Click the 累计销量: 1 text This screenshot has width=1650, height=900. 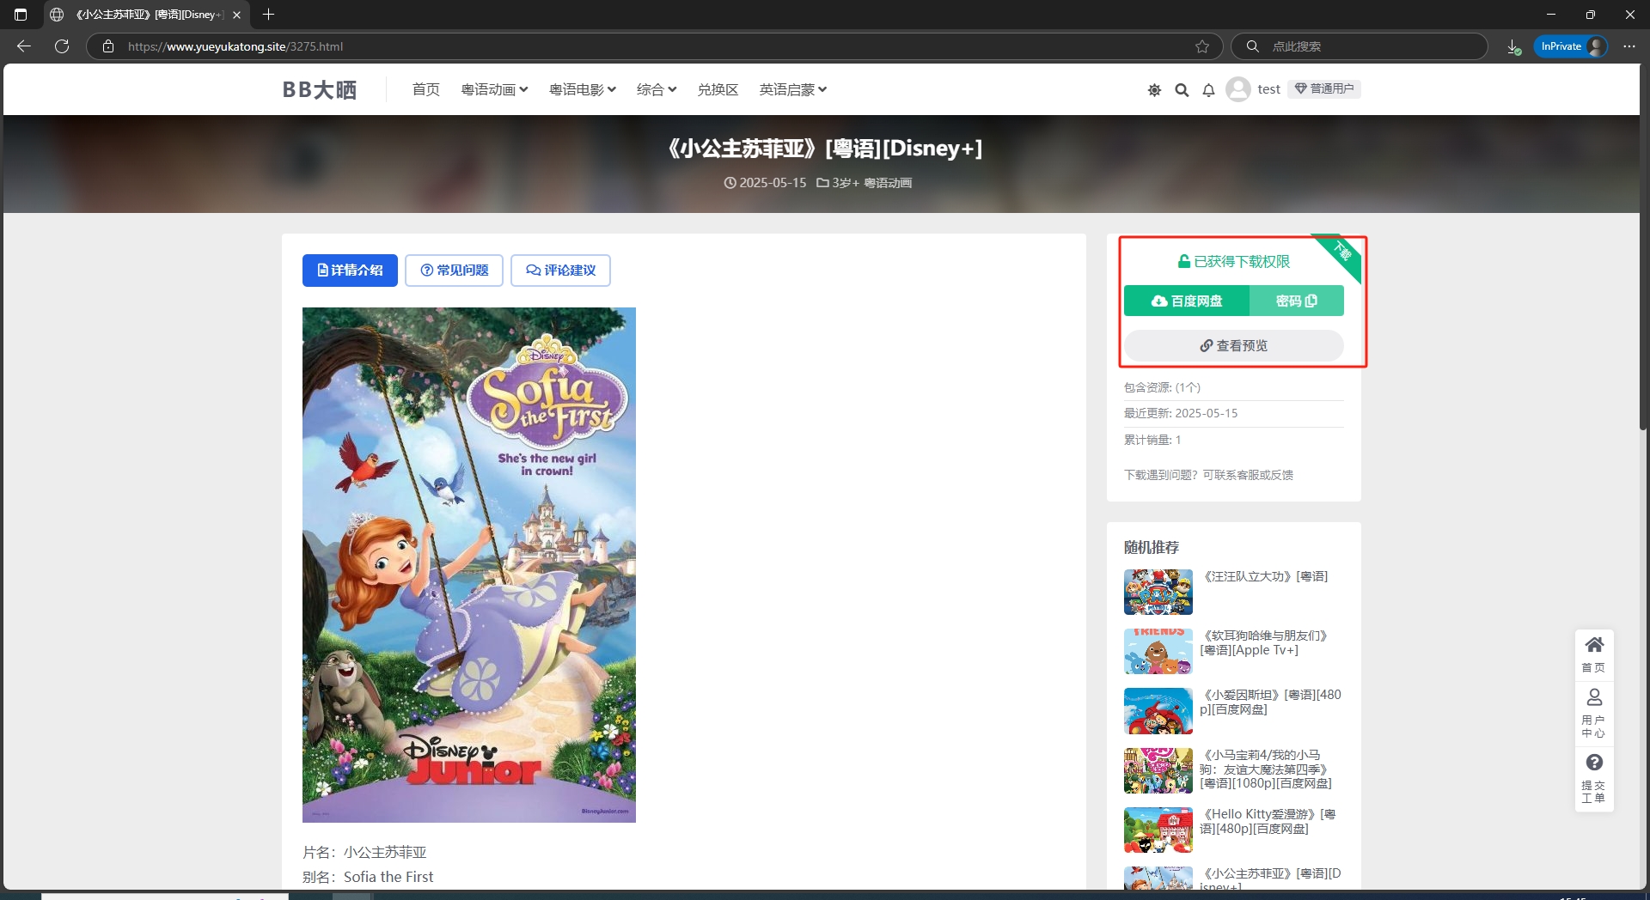(x=1152, y=440)
